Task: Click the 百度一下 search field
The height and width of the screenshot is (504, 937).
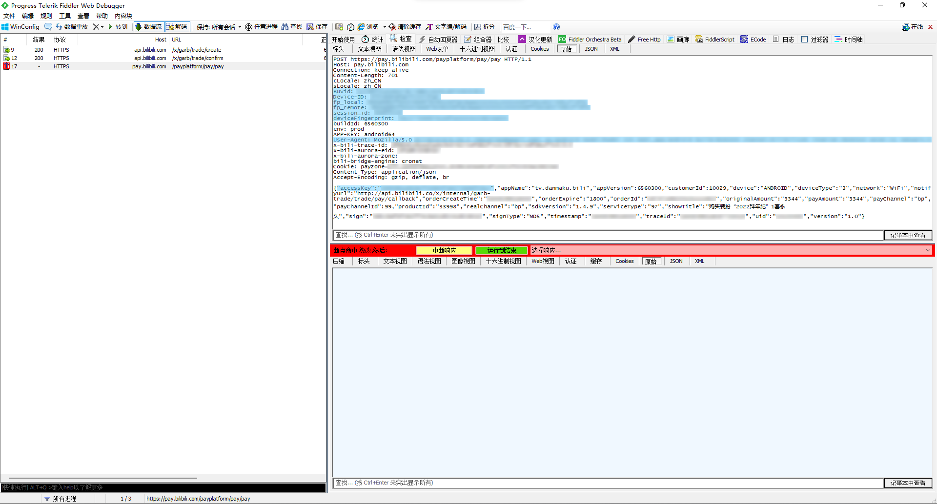Action: (x=525, y=27)
